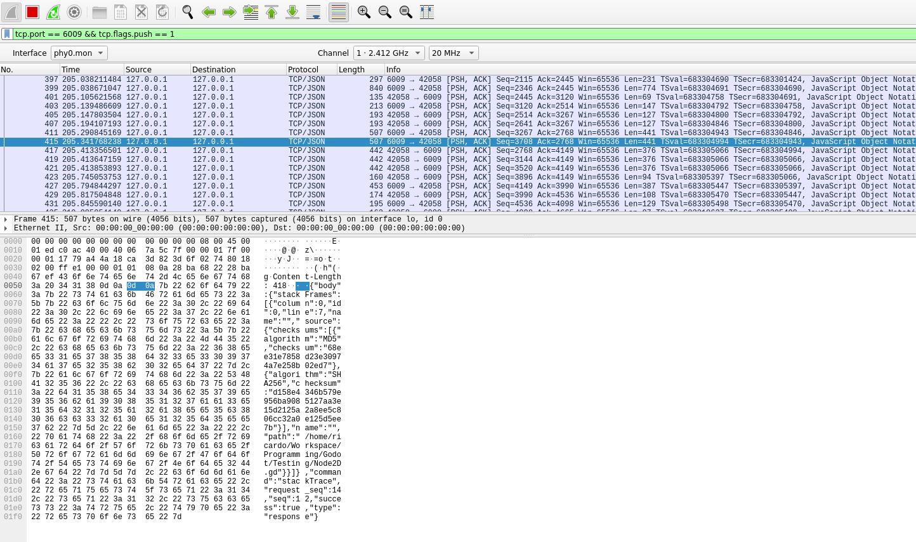Click hex offset 0050 row label

[13, 286]
